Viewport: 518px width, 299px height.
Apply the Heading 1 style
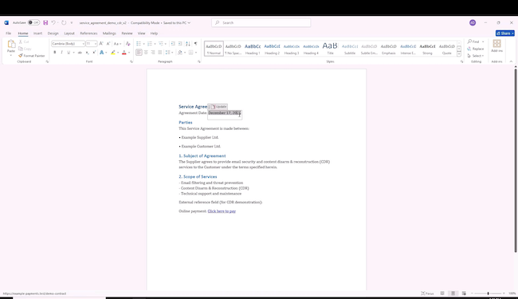pyautogui.click(x=253, y=49)
